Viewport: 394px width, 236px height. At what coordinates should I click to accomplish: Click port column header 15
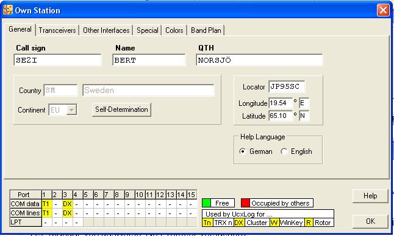(x=192, y=195)
